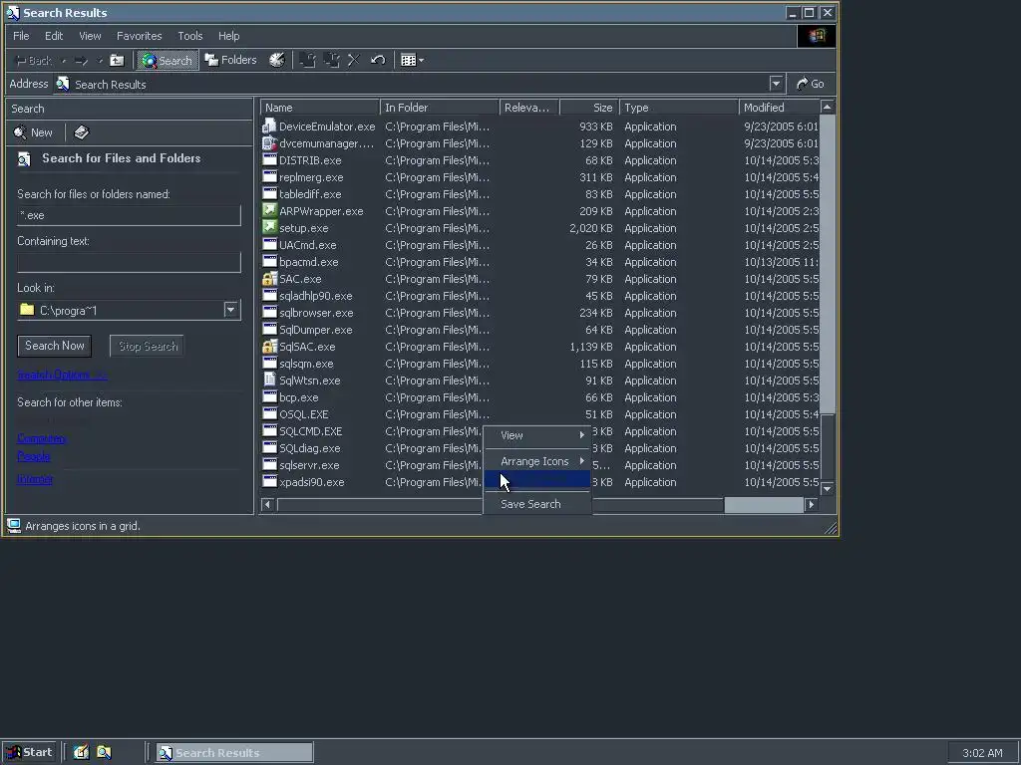Viewport: 1021px width, 765px height.
Task: Select the SqlWtsn.exe document icon
Action: point(269,380)
